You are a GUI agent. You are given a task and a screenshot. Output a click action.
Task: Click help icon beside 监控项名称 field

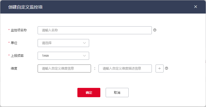[x=155, y=30]
